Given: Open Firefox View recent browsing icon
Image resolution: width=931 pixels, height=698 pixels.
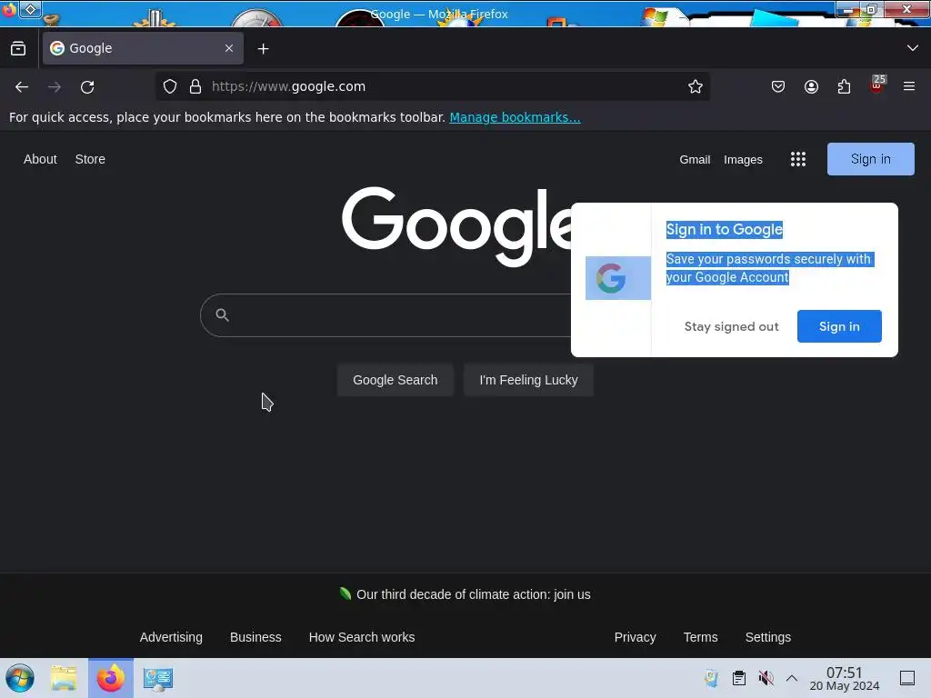Looking at the screenshot, I should click(x=18, y=48).
